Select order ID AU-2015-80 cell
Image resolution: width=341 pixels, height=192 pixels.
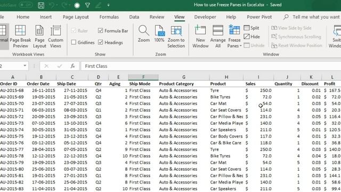13,169
